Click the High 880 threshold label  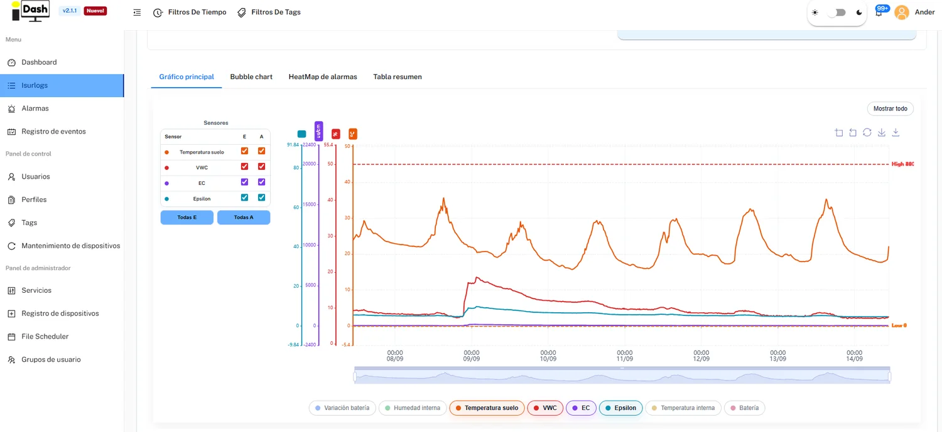click(902, 164)
